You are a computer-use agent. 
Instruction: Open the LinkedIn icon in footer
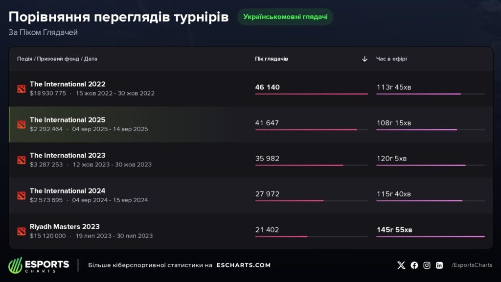click(439, 265)
